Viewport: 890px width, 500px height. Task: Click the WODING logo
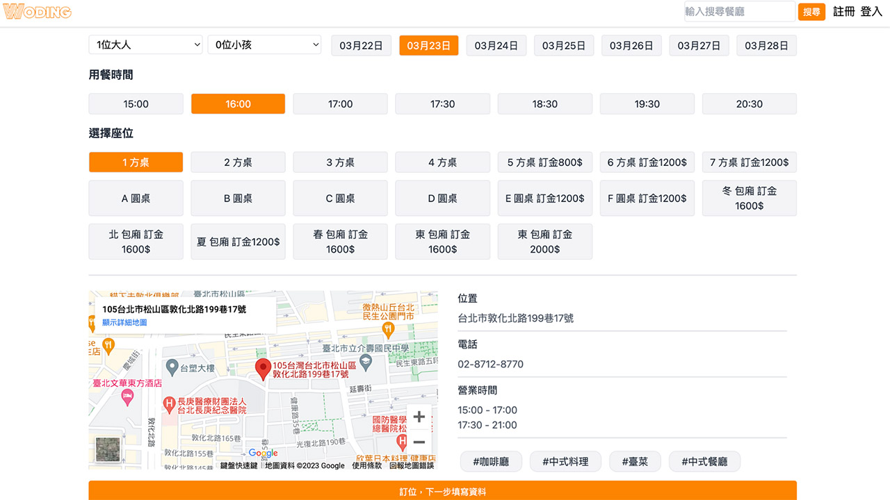(38, 11)
